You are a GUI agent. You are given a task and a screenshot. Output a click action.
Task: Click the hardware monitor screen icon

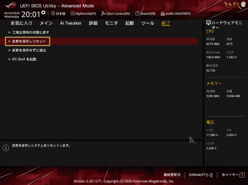[x=209, y=23]
